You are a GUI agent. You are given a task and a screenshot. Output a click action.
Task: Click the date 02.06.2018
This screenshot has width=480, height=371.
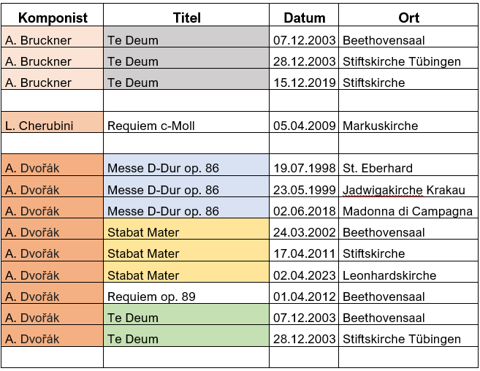coord(304,211)
